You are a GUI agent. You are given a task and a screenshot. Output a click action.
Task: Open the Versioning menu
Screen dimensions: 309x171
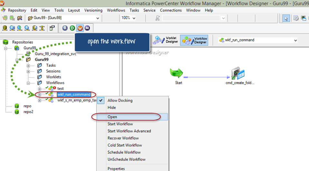coord(93,10)
